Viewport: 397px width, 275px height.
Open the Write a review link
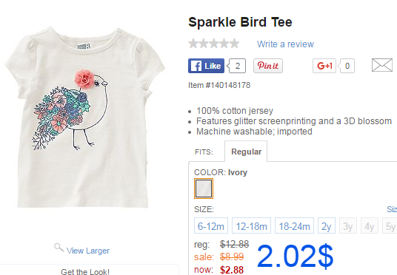point(285,44)
